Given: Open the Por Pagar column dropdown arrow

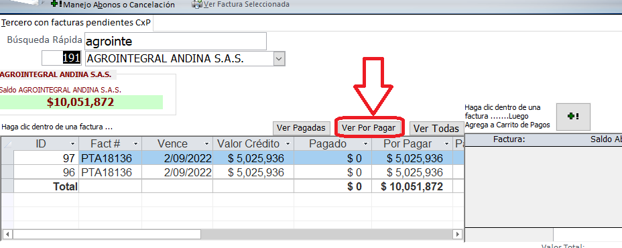Looking at the screenshot, I should pyautogui.click(x=446, y=143).
